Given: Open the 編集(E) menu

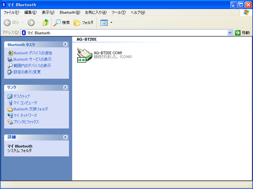Looking at the screenshot, I should coord(30,12).
